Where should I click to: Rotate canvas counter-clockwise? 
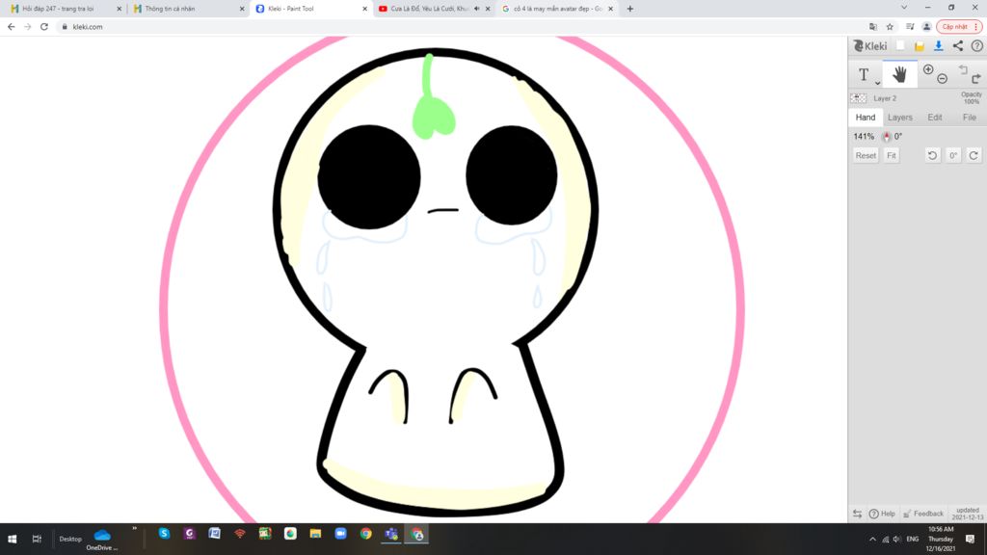click(x=933, y=155)
